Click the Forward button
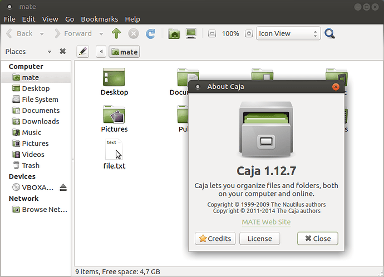Image resolution: width=384 pixels, height=277 pixels. 73,33
